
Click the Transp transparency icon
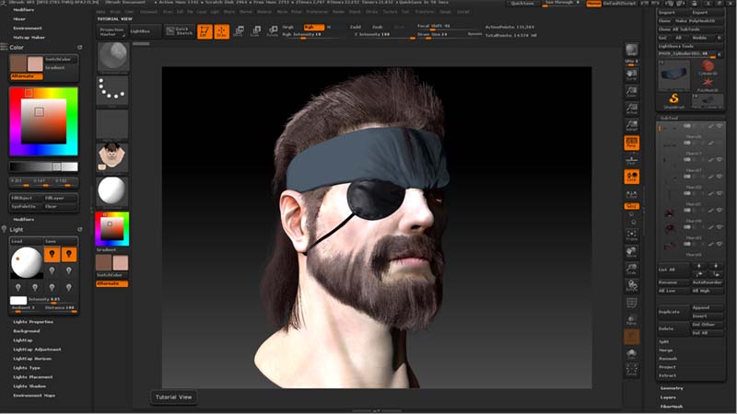pyautogui.click(x=632, y=320)
